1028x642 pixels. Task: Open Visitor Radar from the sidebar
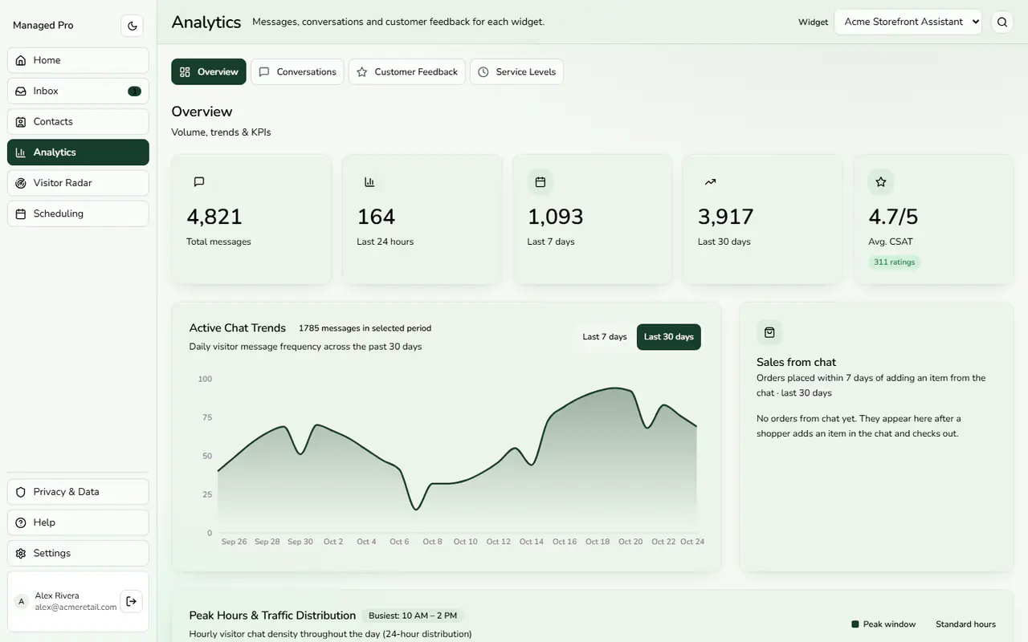tap(78, 183)
